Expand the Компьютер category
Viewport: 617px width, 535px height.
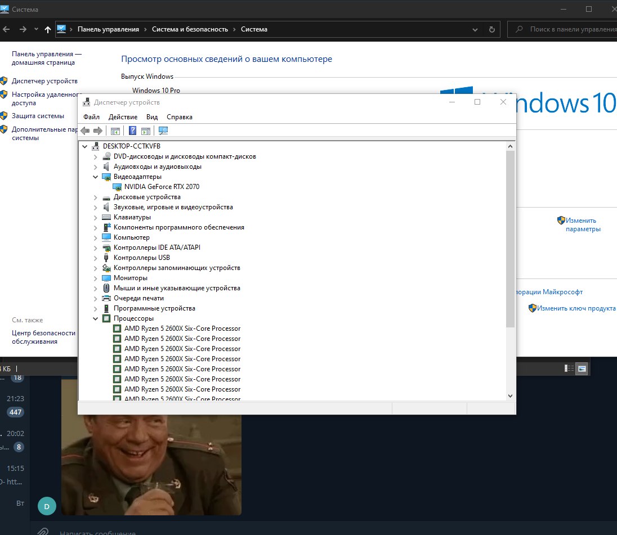coord(95,237)
